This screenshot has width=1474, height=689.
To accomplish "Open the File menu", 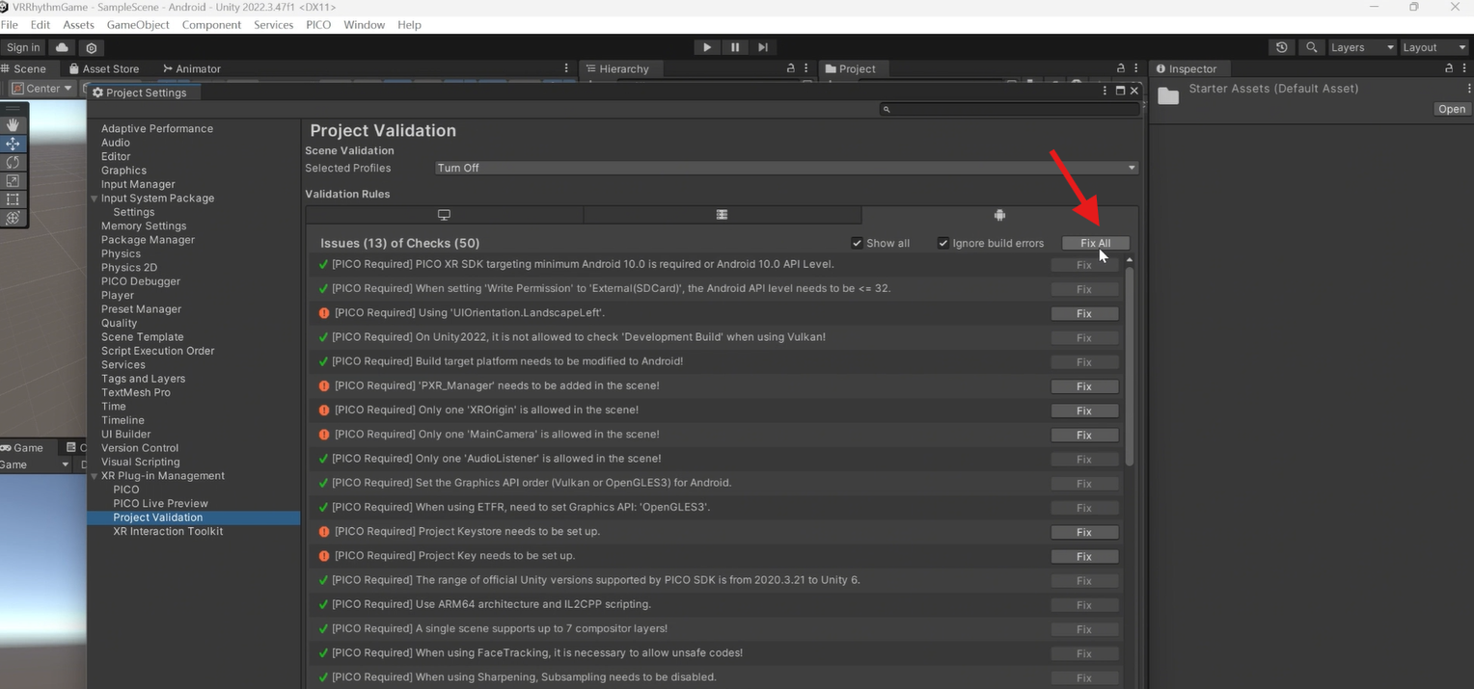I will (10, 24).
